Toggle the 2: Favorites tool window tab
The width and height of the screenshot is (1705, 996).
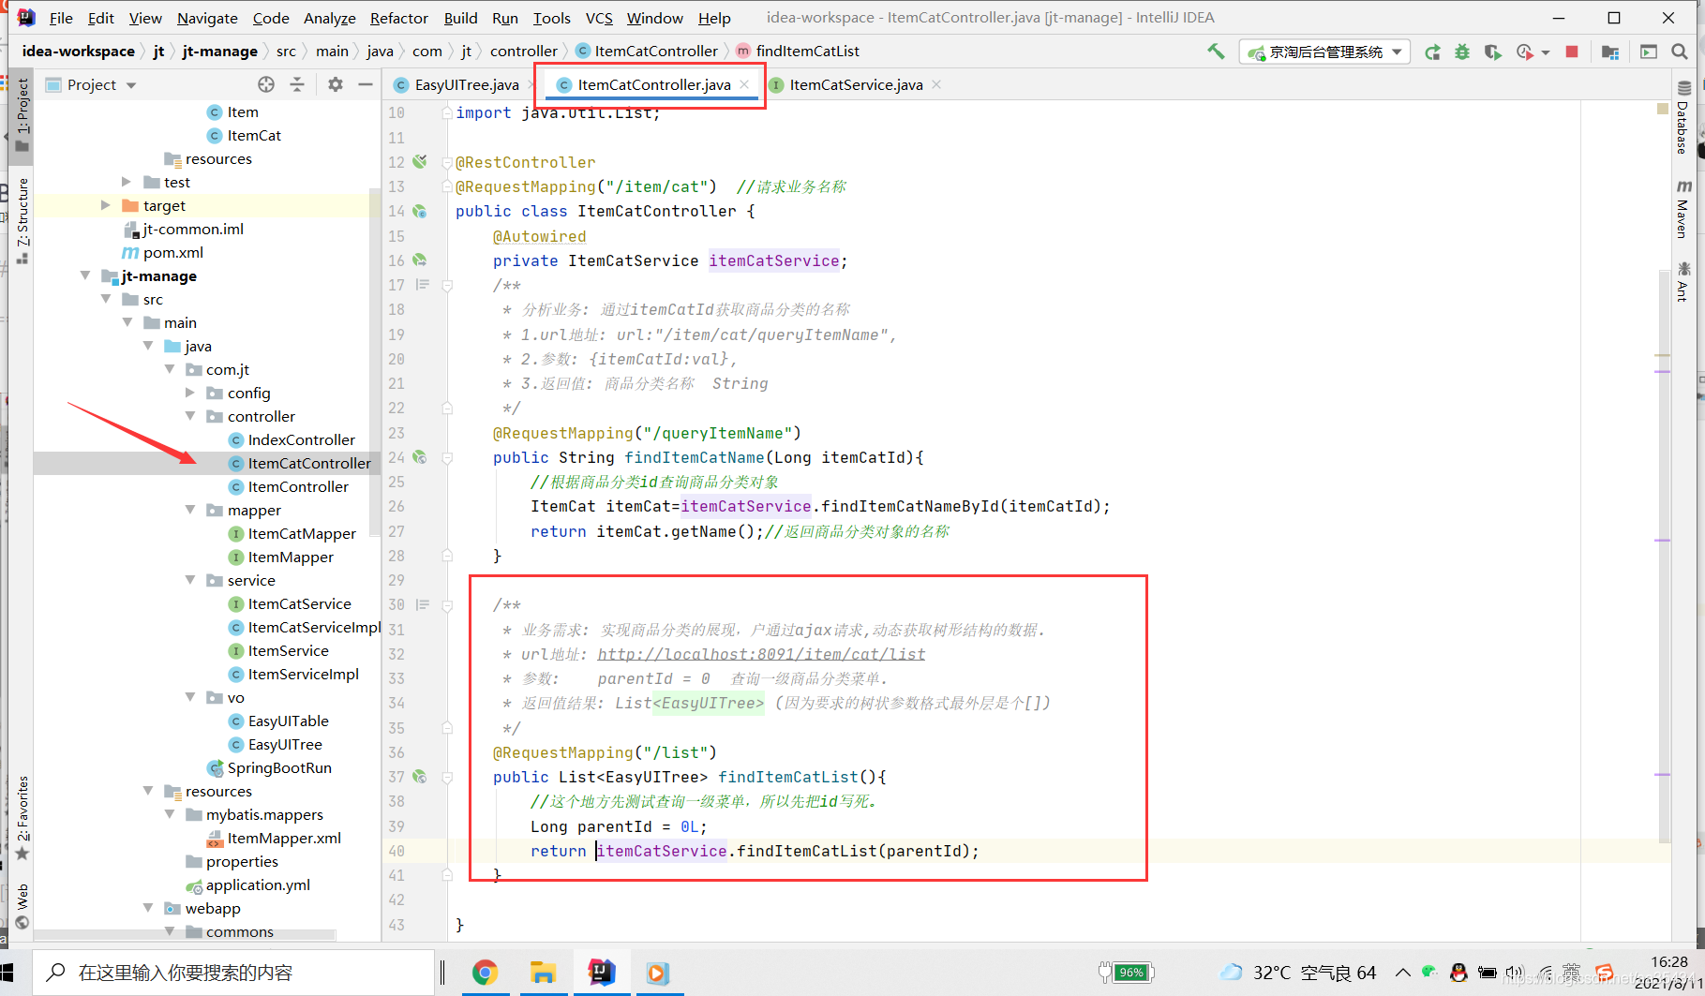click(22, 818)
